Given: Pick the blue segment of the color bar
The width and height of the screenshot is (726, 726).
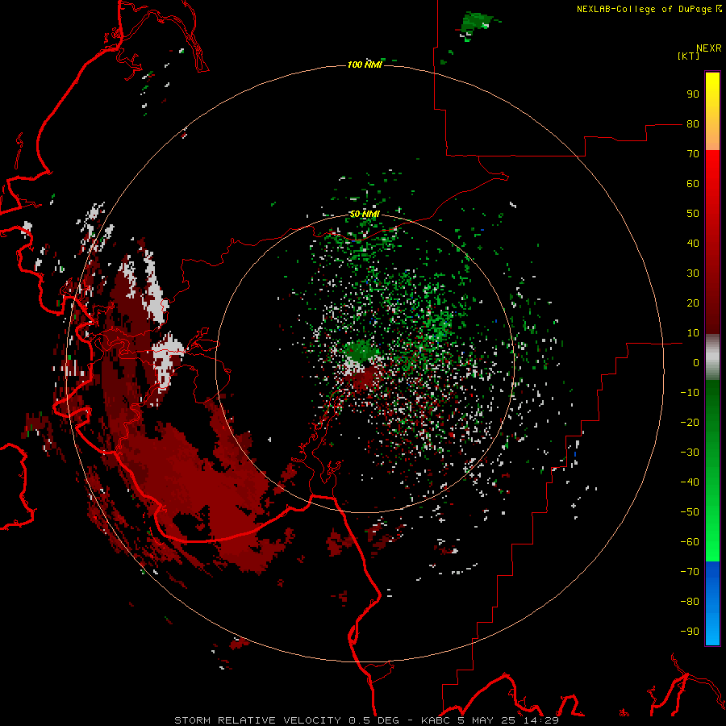Looking at the screenshot, I should [x=712, y=603].
